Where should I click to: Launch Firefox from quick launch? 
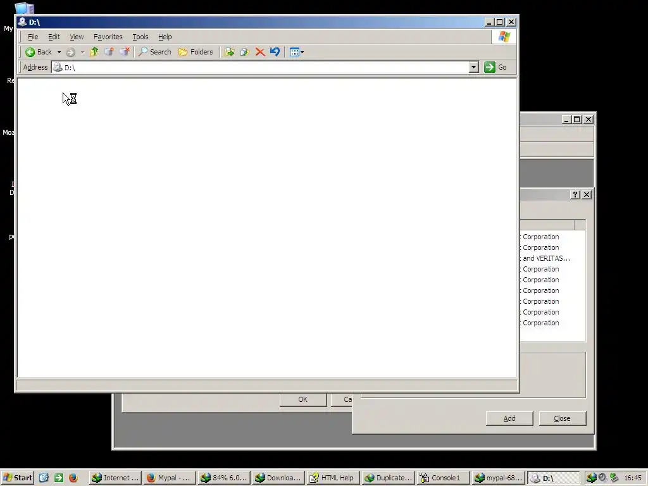click(x=73, y=478)
